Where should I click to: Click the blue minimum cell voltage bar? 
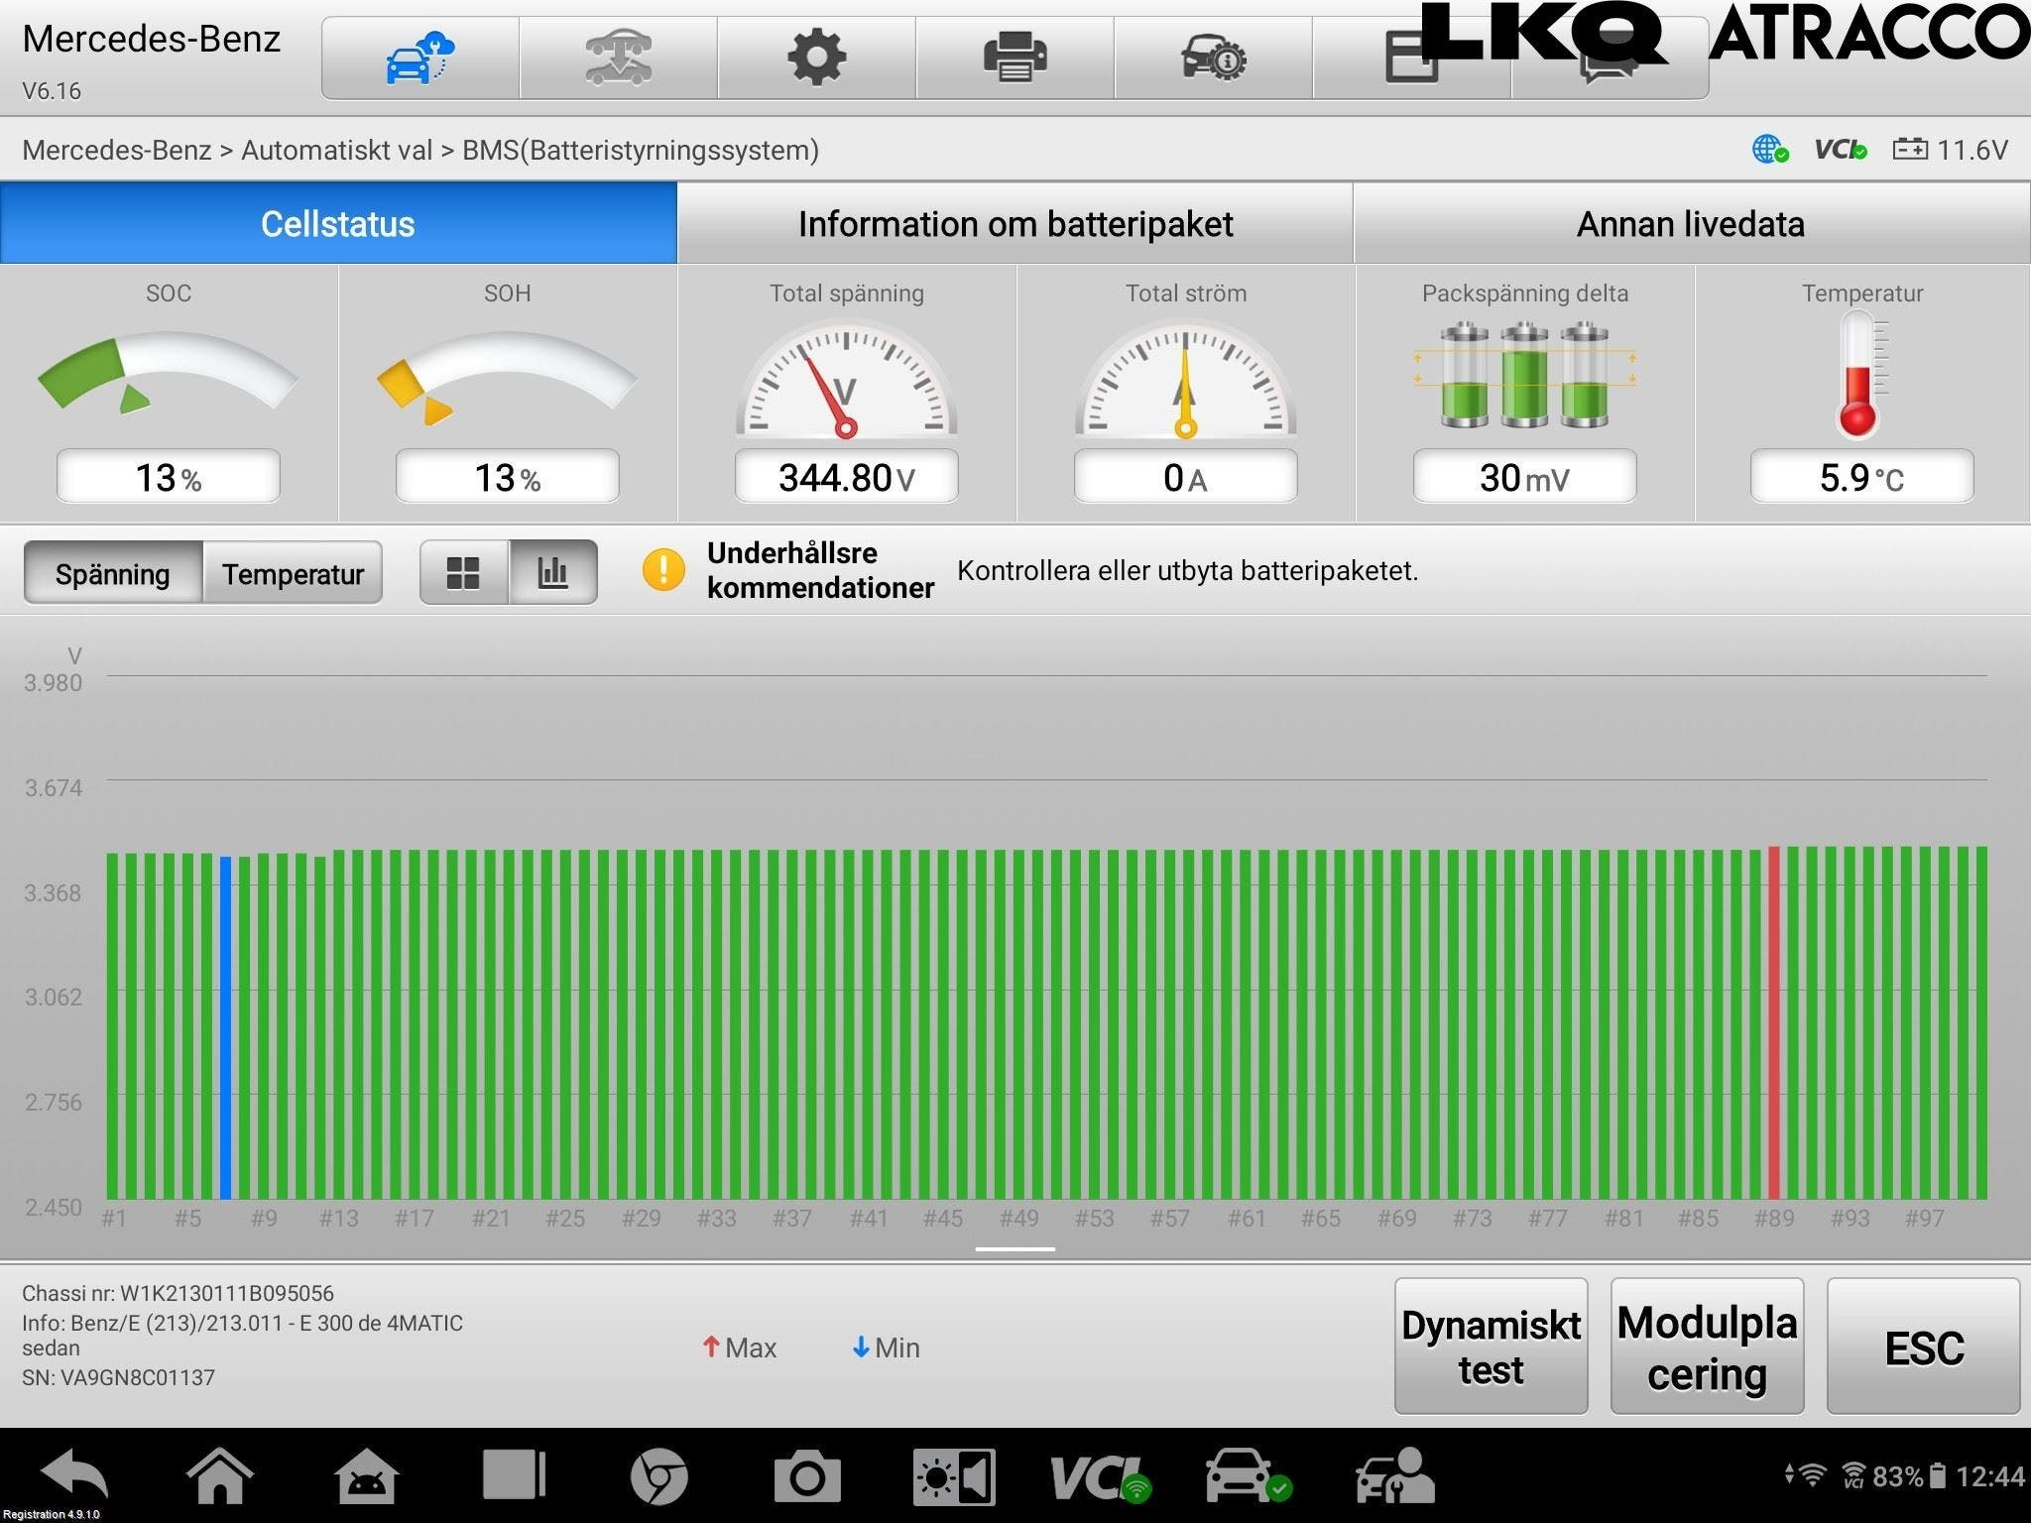[225, 1026]
